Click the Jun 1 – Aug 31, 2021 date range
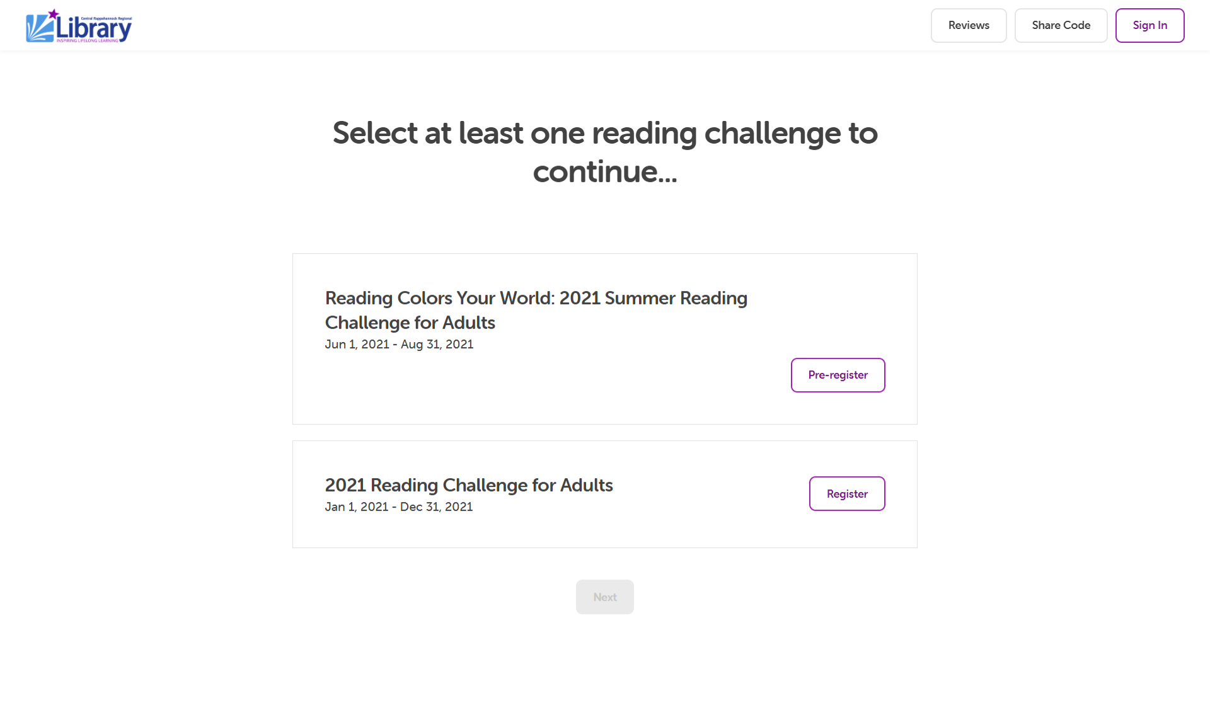This screenshot has height=715, width=1210. [x=399, y=344]
